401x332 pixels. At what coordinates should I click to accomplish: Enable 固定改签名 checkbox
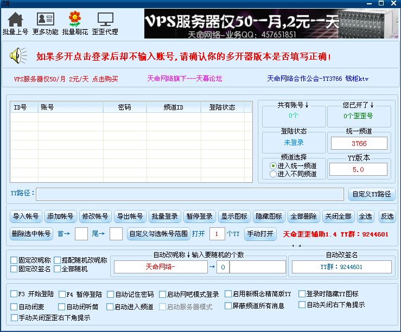click(14, 269)
